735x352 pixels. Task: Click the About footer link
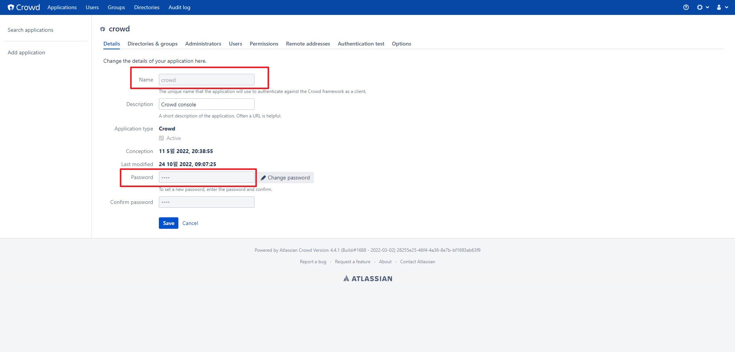pyautogui.click(x=385, y=262)
